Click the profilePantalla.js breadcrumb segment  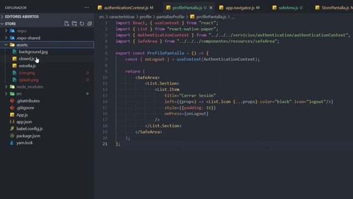click(211, 17)
